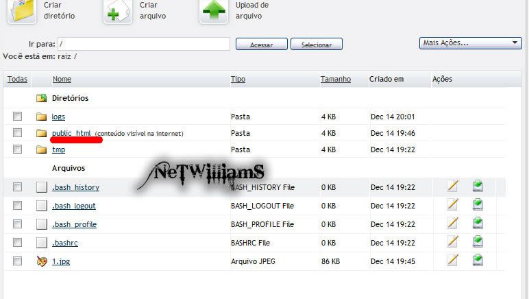The height and width of the screenshot is (299, 529).
Task: Download .bash_history using the green icon
Action: point(478,186)
